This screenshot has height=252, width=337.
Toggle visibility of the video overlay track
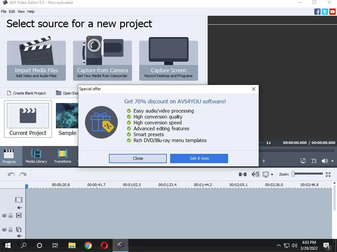tap(4, 230)
